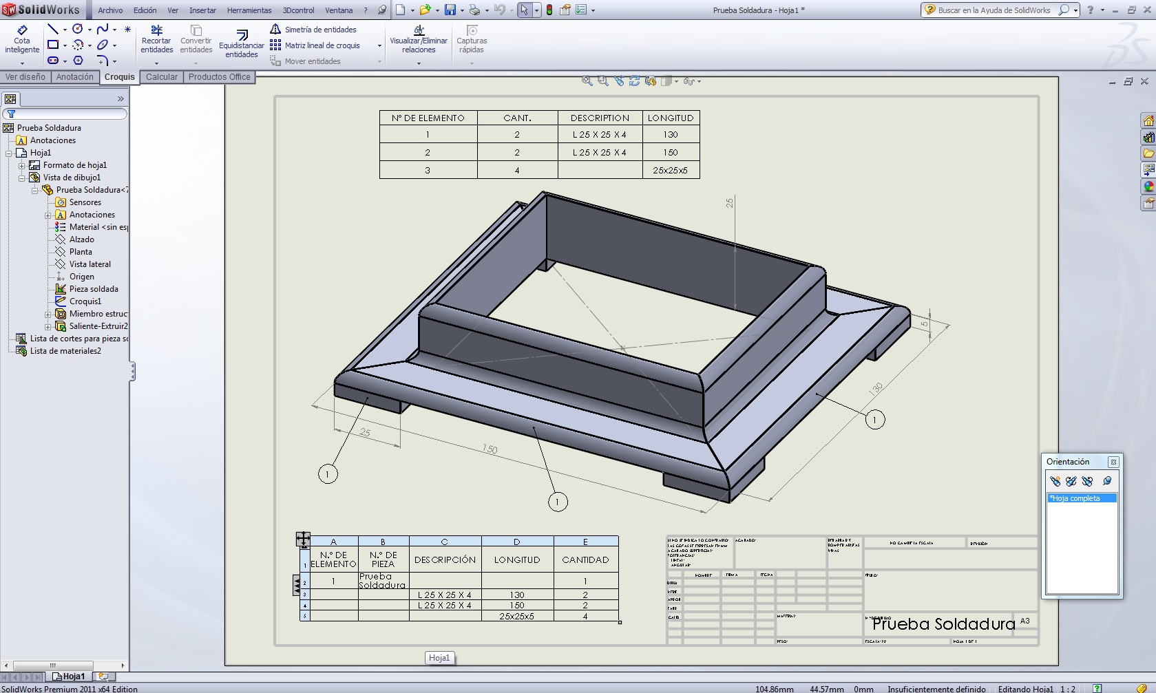Click the filter funnel in feature tree

11,114
